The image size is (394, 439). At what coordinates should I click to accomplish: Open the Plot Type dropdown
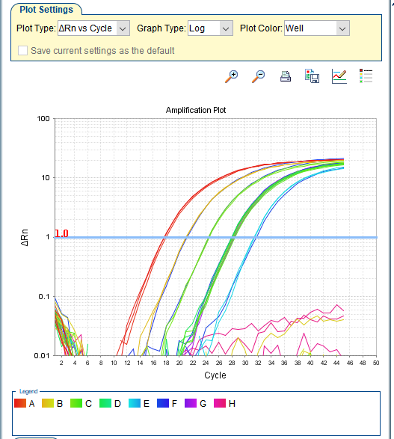93,28
